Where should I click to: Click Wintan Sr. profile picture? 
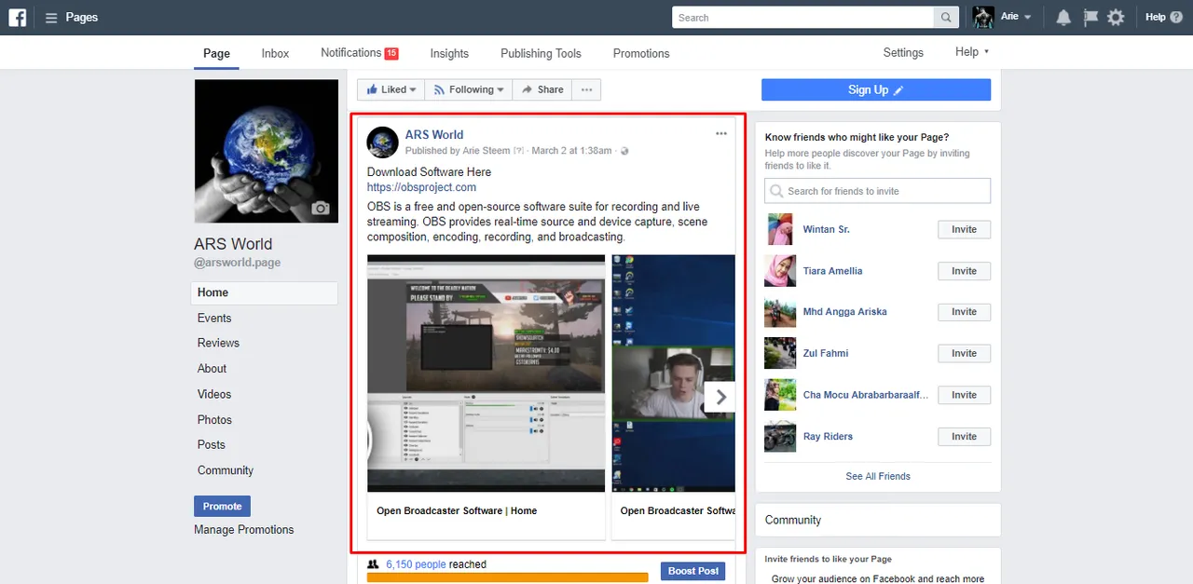(780, 229)
